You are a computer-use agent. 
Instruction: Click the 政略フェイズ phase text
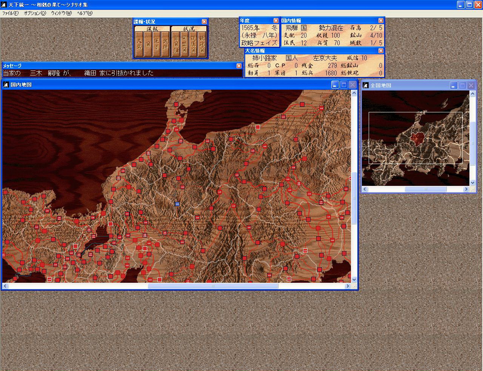[259, 43]
